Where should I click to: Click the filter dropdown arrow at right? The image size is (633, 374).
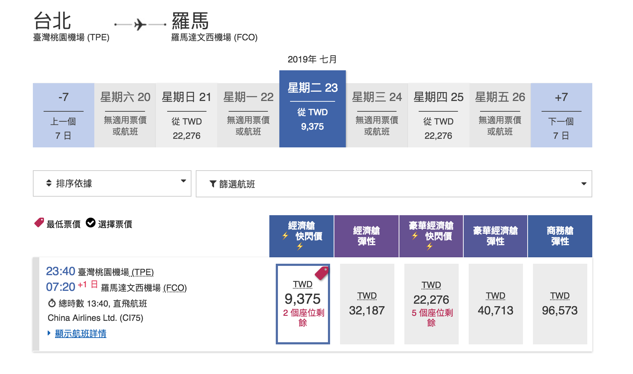point(584,184)
